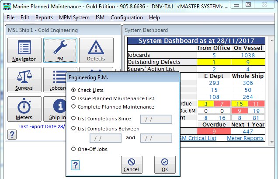Screen dimensions: 278x179
Task: Open the Jobcards list module
Action: (x=55, y=80)
